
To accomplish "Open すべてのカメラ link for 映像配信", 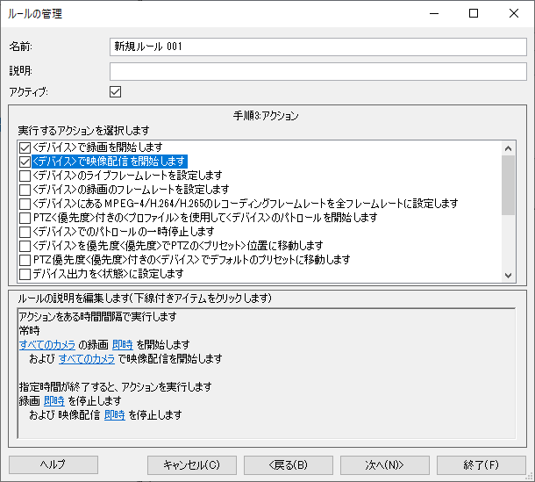I will tap(87, 359).
